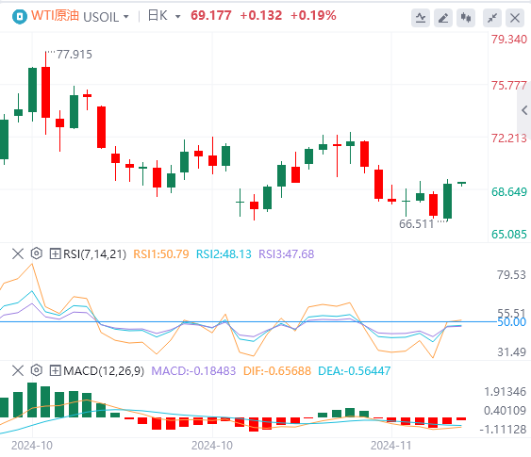Collapse chart with shrink arrows icon
The width and height of the screenshot is (531, 457).
[492, 18]
